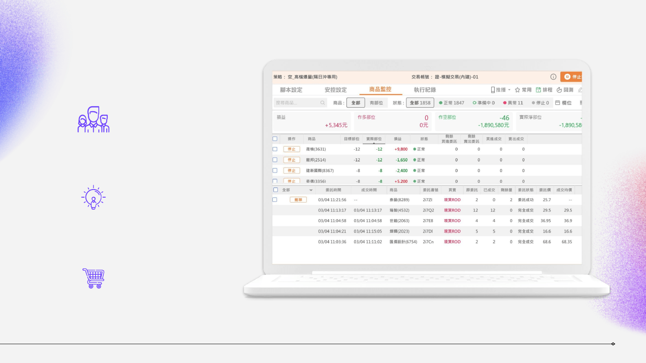Viewport: 646px width, 363px height.
Task: Open the 執行紀錄 tab
Action: (x=425, y=90)
